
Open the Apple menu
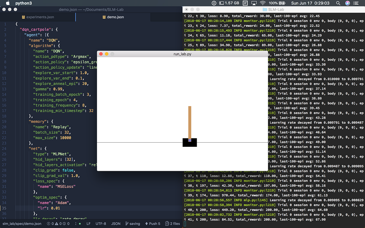(x=7, y=3)
